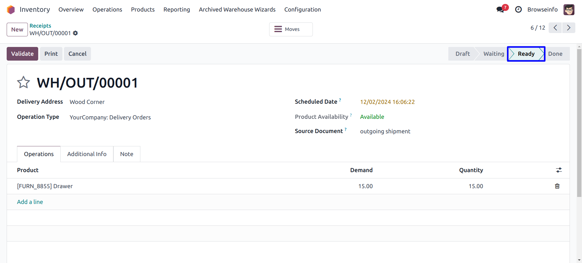This screenshot has width=582, height=263.
Task: Click the Inventory app logo icon
Action: (11, 10)
